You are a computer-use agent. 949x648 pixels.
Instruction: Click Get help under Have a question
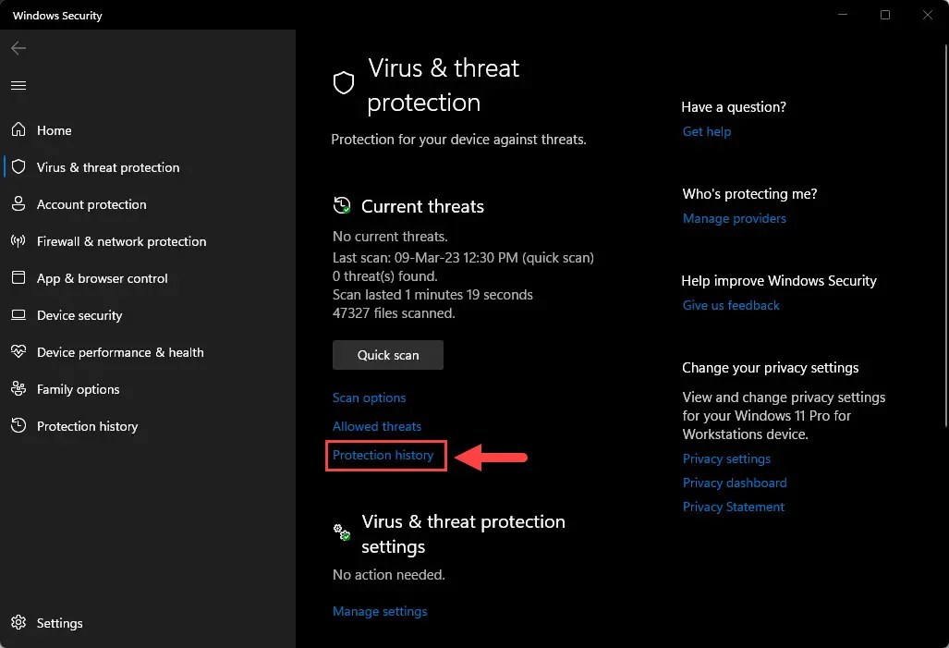(707, 131)
